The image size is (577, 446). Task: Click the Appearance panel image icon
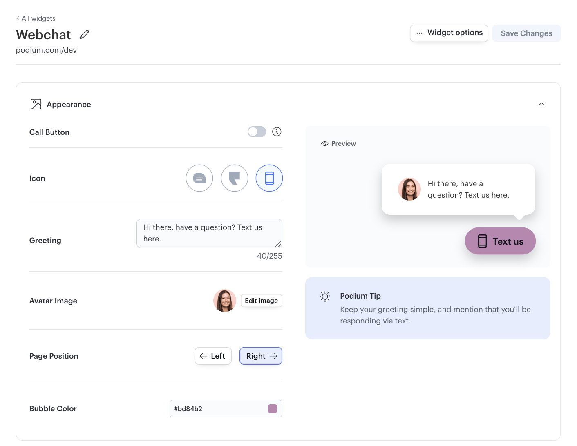36,104
